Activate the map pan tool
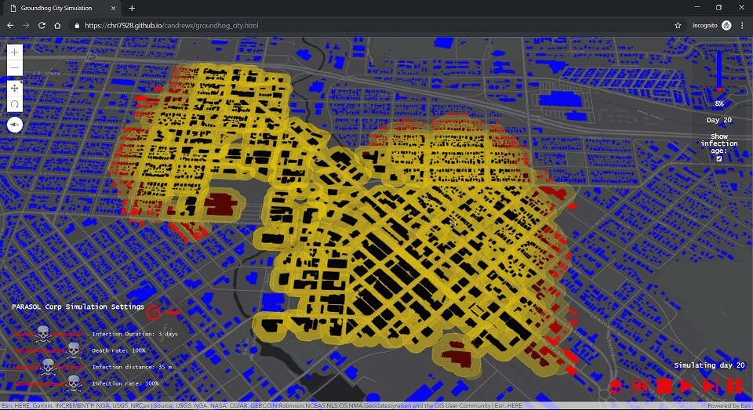753x410 pixels. (14, 88)
